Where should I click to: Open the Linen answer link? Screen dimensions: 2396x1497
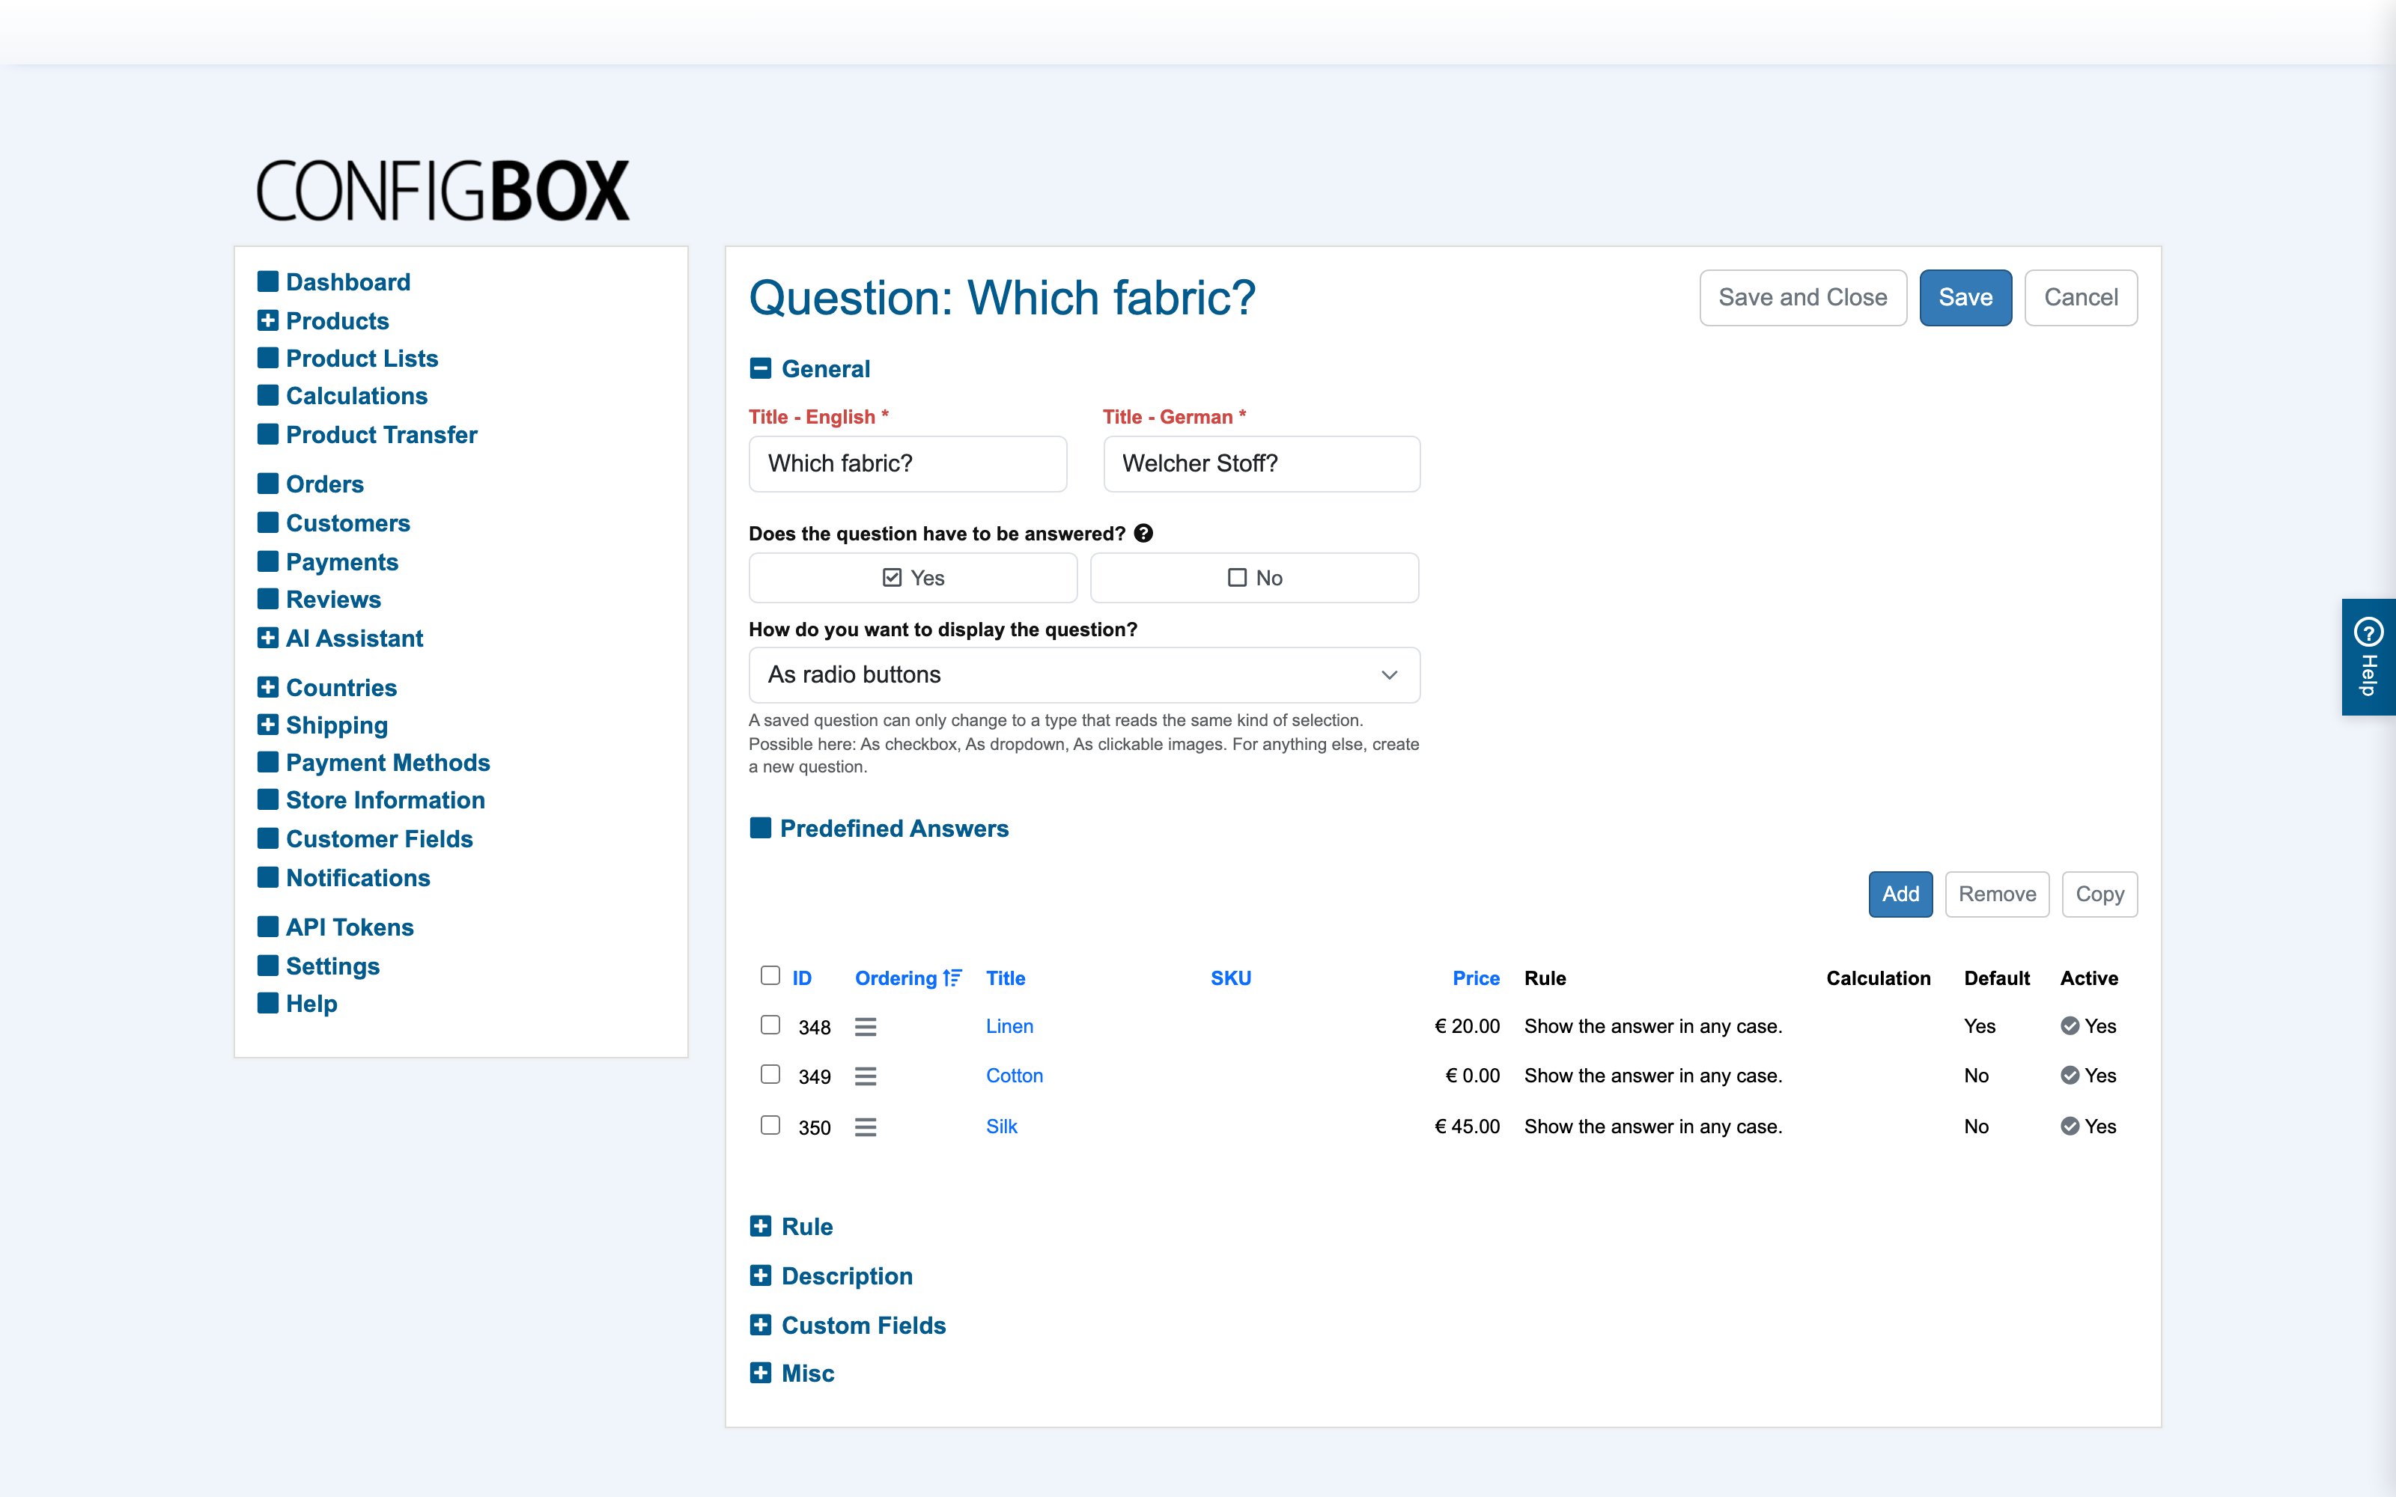click(x=1009, y=1027)
